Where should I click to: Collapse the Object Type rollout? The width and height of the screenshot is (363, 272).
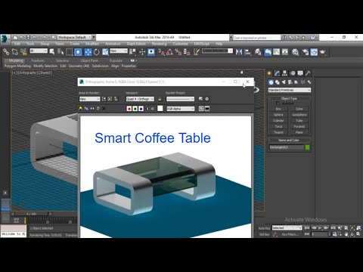289,98
